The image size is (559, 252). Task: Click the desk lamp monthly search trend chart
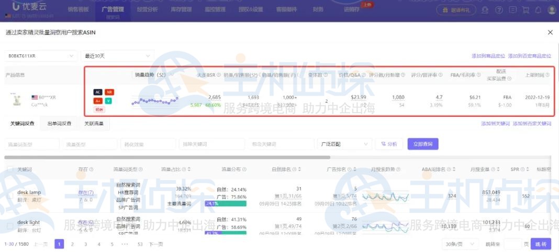[385, 197]
